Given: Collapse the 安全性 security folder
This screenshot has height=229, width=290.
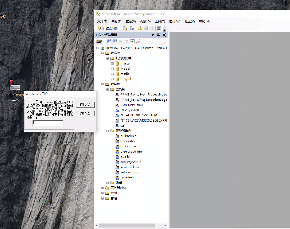Looking at the screenshot, I should click(x=102, y=84).
